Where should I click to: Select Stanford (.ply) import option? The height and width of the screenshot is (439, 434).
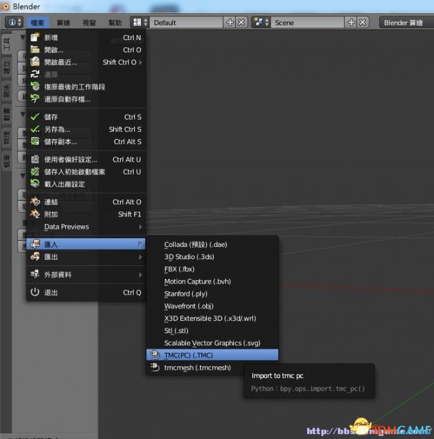coord(212,294)
